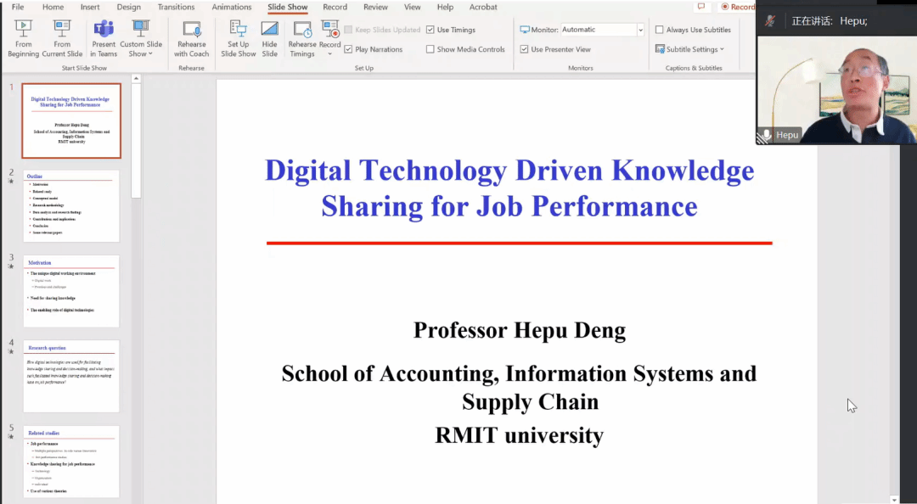Uncheck the Use Timings checkbox
The image size is (917, 504).
click(430, 30)
